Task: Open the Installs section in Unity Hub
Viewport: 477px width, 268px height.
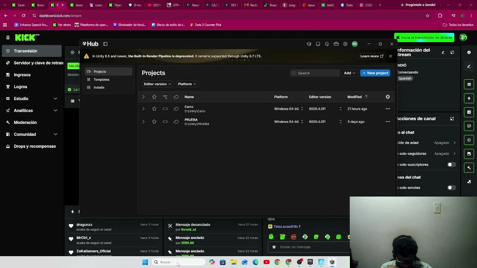Action: (x=108, y=87)
